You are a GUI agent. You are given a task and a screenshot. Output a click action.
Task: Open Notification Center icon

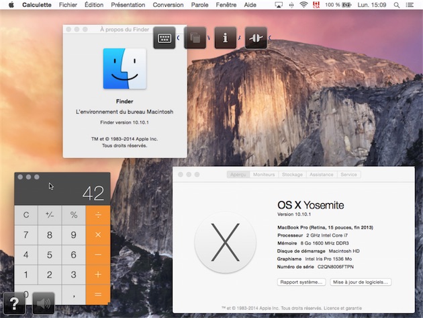coord(410,5)
